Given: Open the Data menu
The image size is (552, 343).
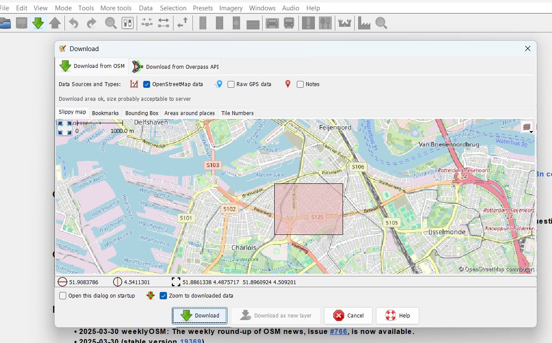Looking at the screenshot, I should coord(146,8).
